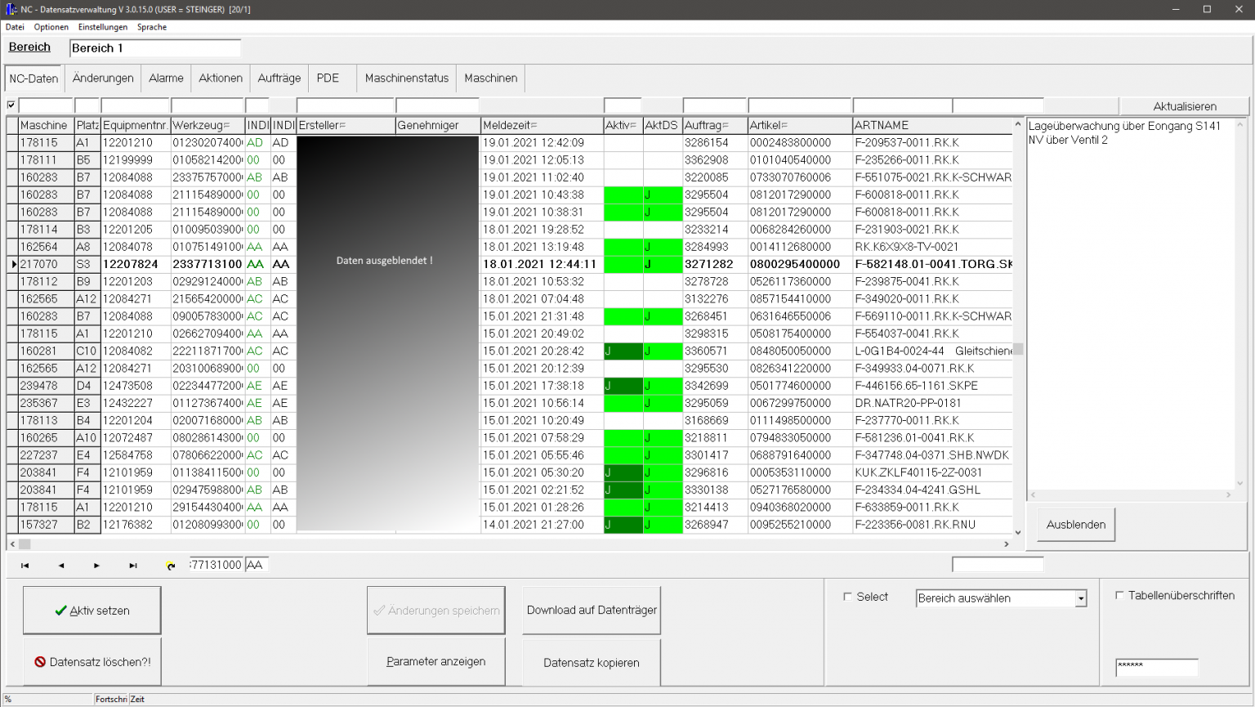Click the password field with asterisks
Viewport: 1255px width, 707px height.
[x=1157, y=667]
